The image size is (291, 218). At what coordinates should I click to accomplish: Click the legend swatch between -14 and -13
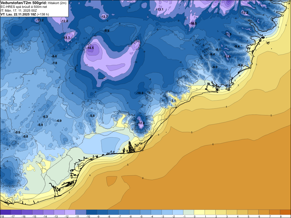click(x=48, y=212)
